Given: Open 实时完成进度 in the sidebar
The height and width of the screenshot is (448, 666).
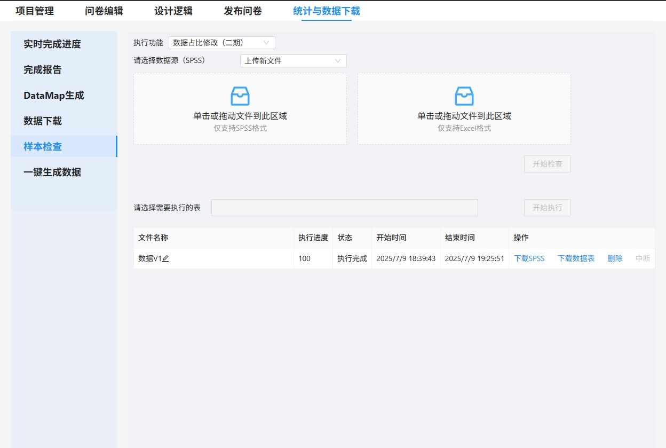Looking at the screenshot, I should click(64, 44).
